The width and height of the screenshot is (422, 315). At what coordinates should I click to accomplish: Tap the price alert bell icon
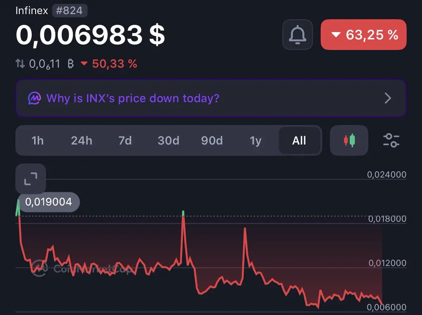tap(298, 34)
